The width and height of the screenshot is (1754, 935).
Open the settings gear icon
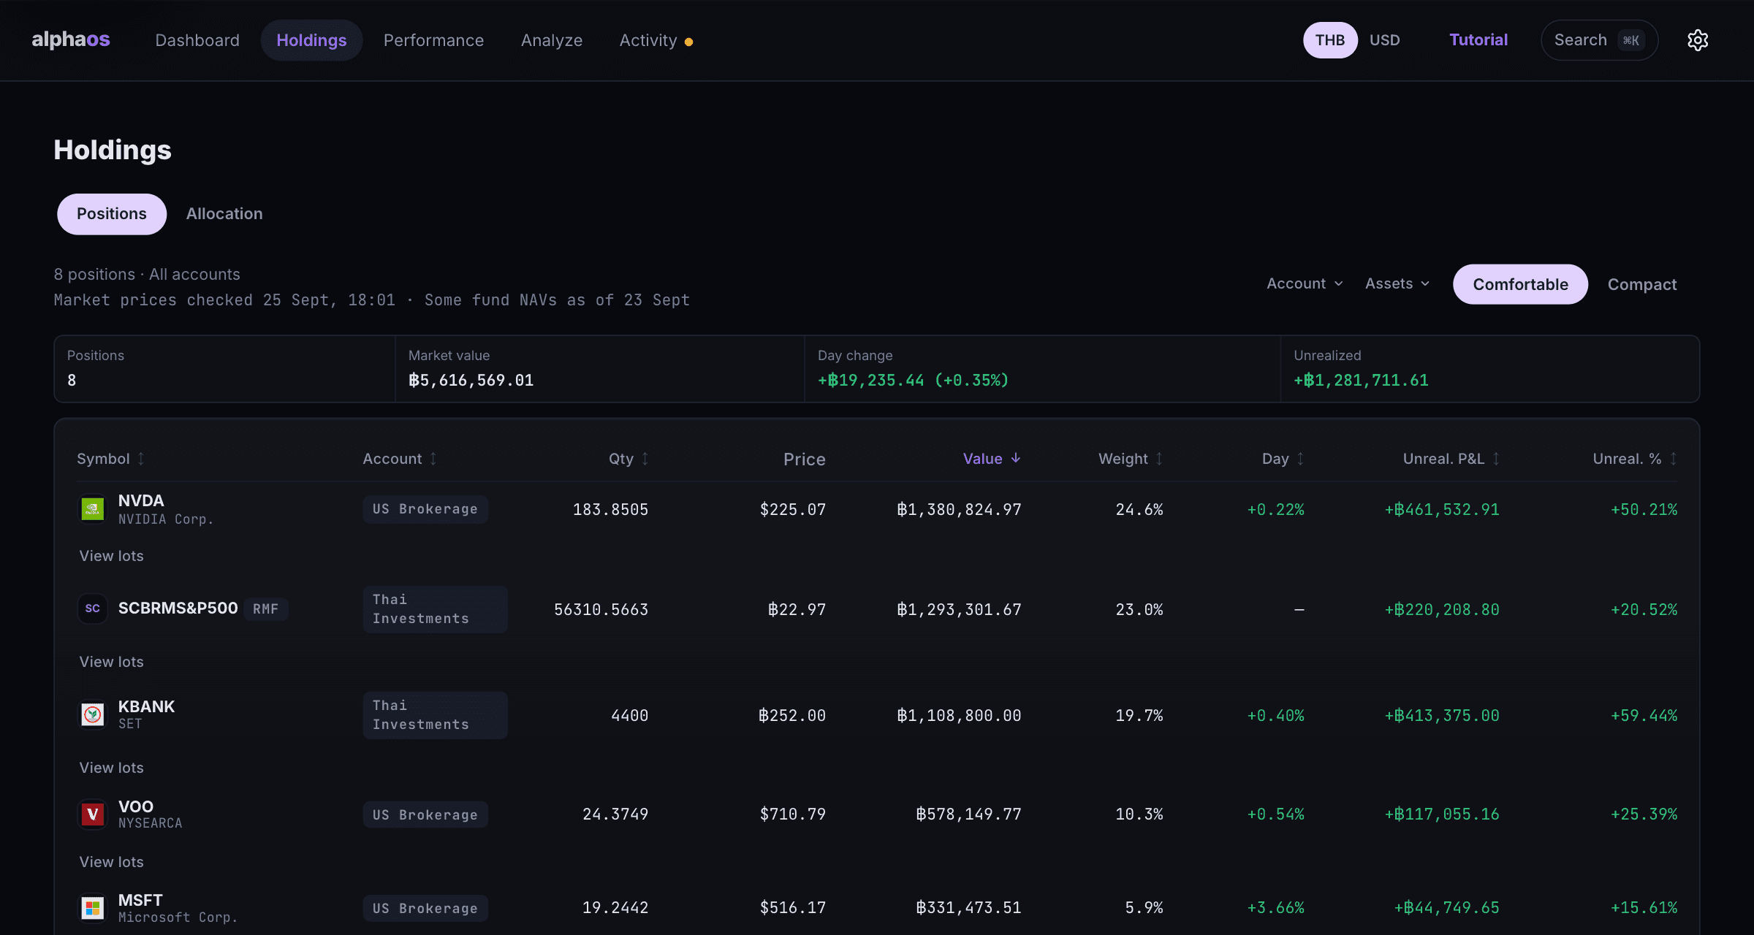(1697, 40)
